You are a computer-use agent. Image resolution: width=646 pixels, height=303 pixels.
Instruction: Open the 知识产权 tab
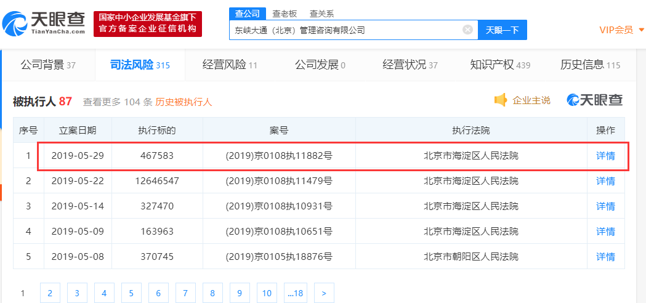(500, 65)
